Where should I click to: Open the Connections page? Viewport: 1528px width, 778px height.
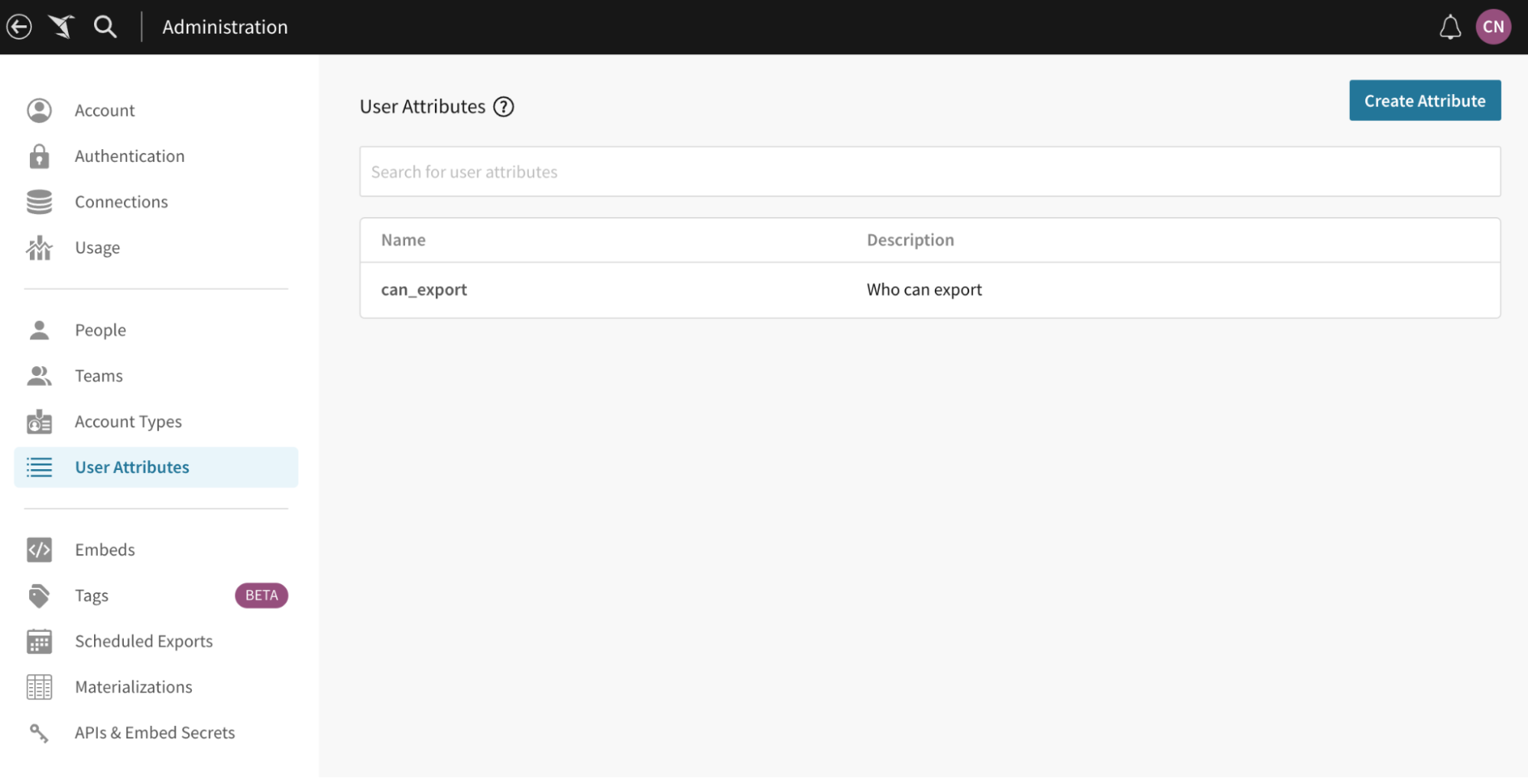pyautogui.click(x=122, y=202)
